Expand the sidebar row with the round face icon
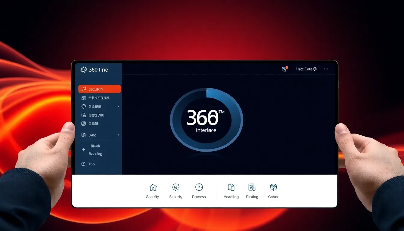Screen dimensions: 404x231 pyautogui.click(x=99, y=106)
